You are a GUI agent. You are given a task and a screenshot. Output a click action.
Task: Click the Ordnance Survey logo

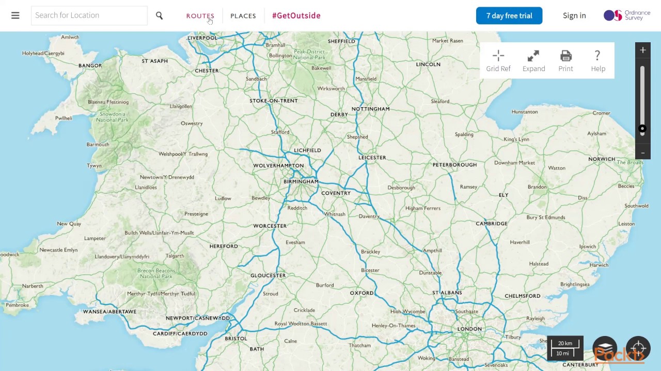tap(627, 15)
